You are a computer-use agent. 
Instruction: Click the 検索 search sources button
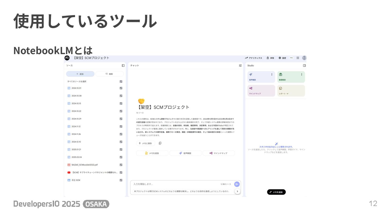pyautogui.click(x=109, y=74)
